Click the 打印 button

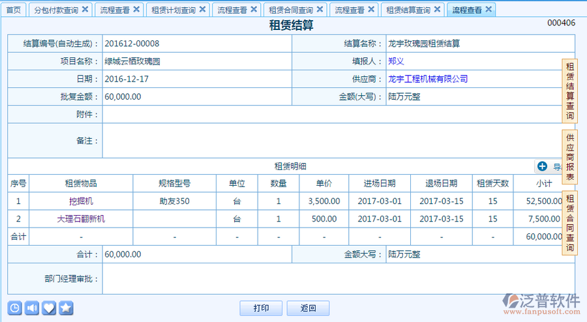(261, 308)
